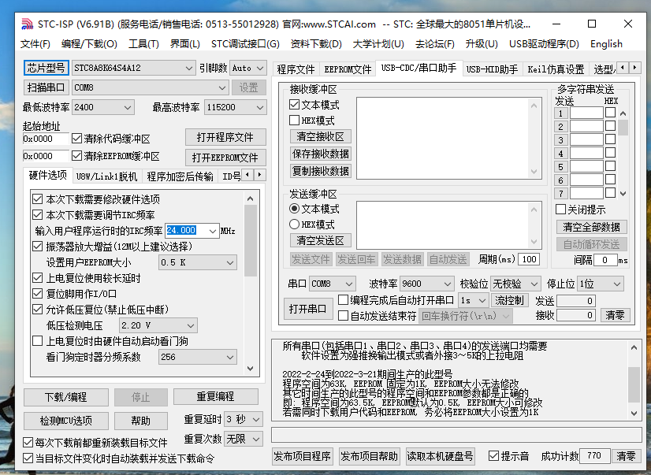
Task: Open 停止位 1位 dropdown
Action: [x=601, y=284]
